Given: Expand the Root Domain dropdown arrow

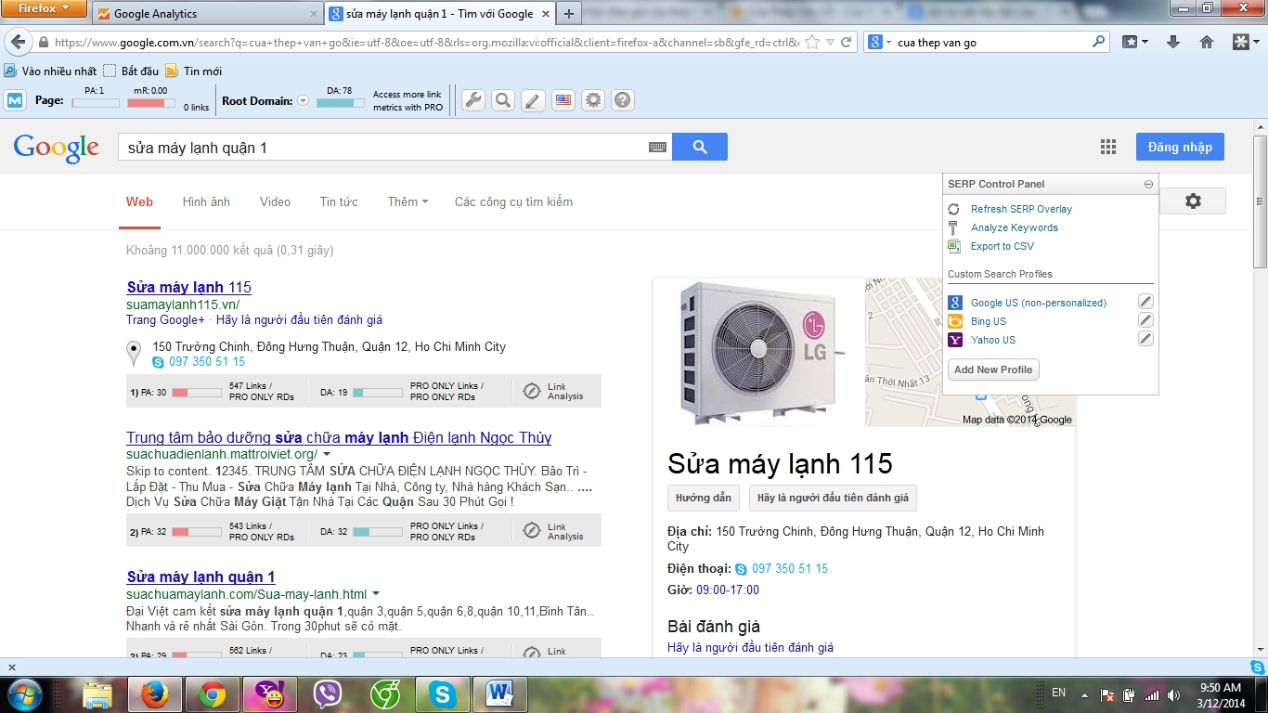Looking at the screenshot, I should pyautogui.click(x=303, y=101).
